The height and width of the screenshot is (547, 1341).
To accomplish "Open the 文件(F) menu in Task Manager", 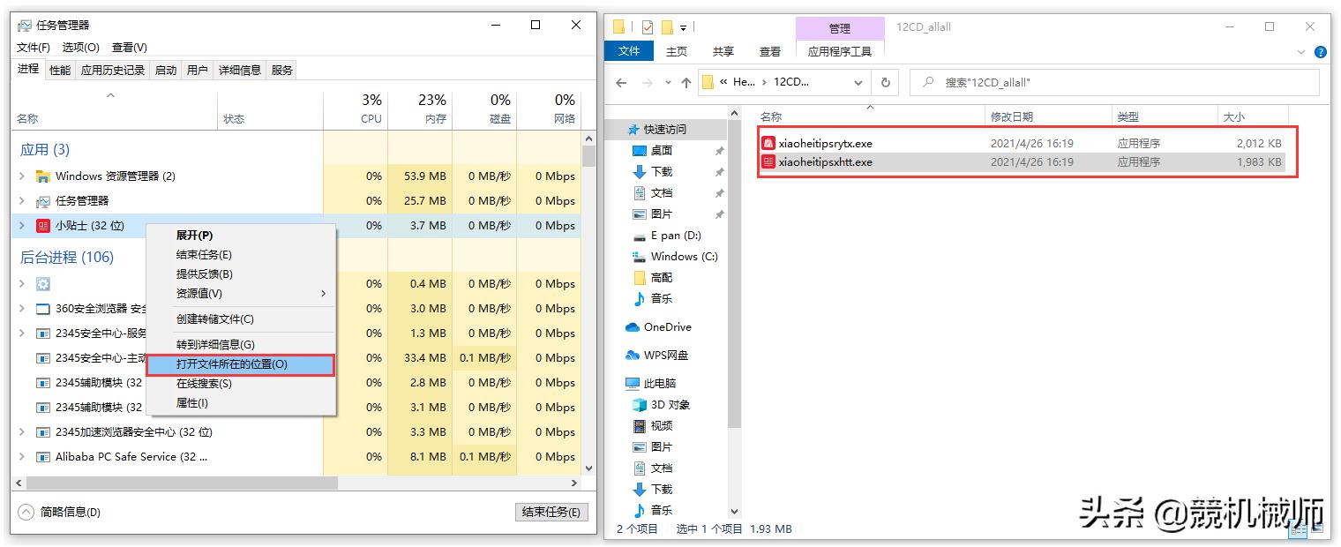I will [x=34, y=48].
